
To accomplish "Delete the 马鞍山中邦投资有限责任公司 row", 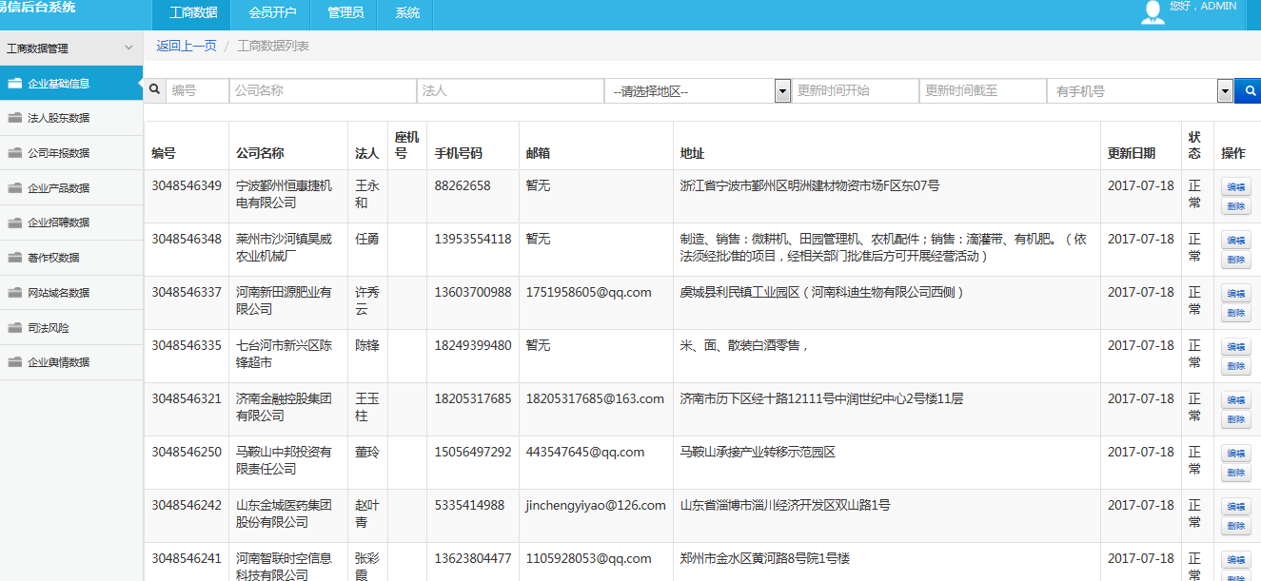I will click(x=1235, y=473).
